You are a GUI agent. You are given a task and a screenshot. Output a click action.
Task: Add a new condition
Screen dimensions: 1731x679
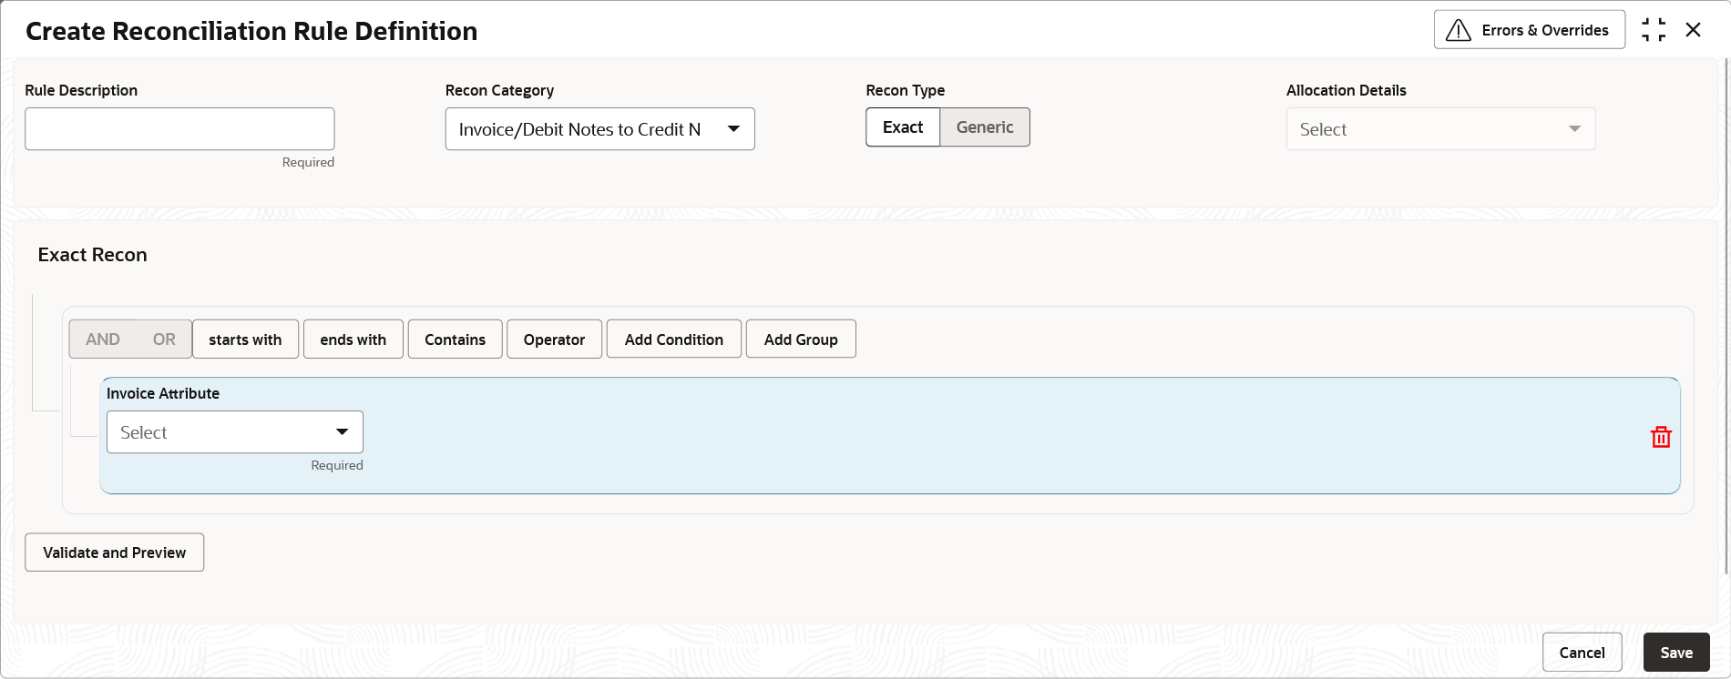tap(674, 339)
